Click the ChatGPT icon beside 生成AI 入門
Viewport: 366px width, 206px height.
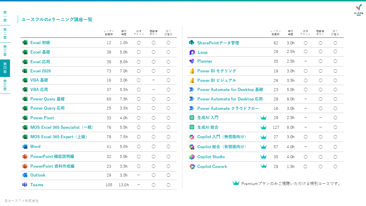pyautogui.click(x=192, y=118)
